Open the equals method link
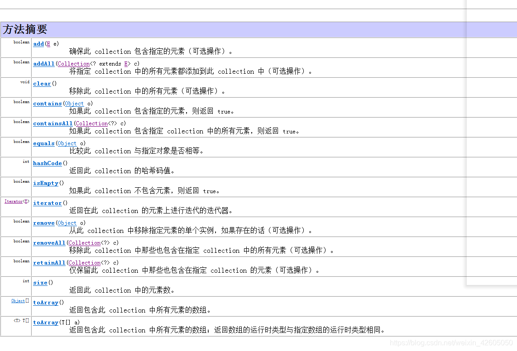Screen dimensions: 517x351 (x=43, y=143)
